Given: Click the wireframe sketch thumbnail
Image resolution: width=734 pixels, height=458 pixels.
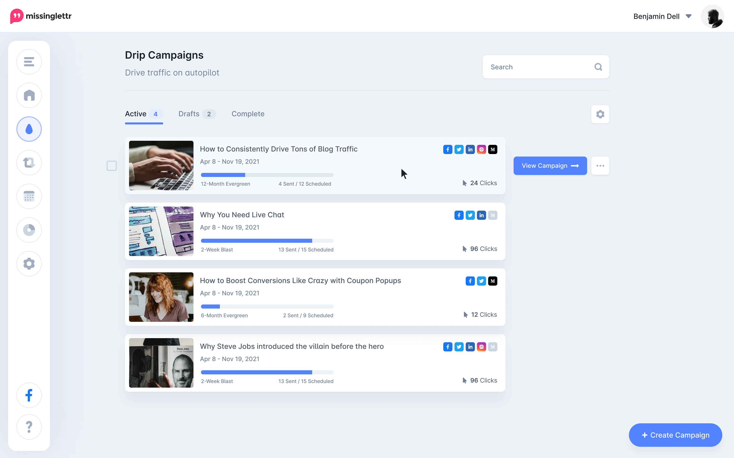Looking at the screenshot, I should tap(161, 231).
